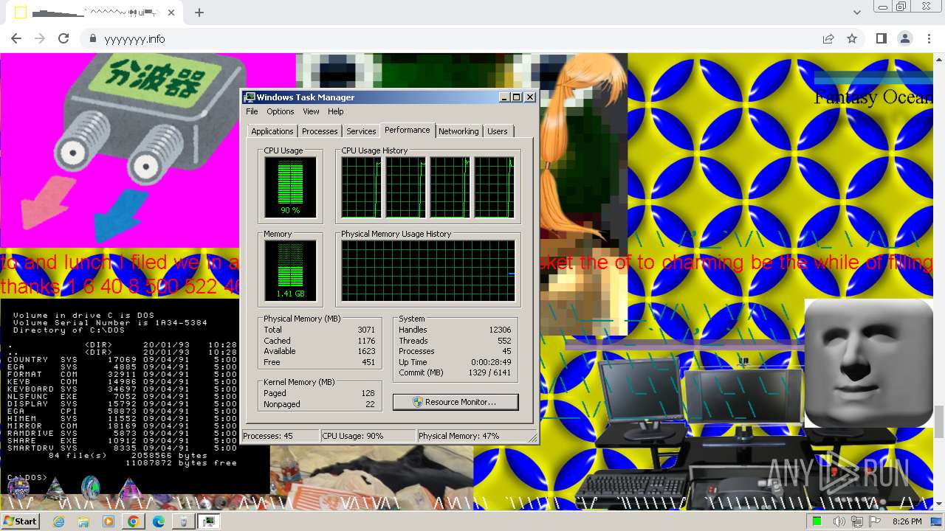Click the Fantasy Ocean heading link
Viewport: 945px width, 531px height.
(873, 97)
